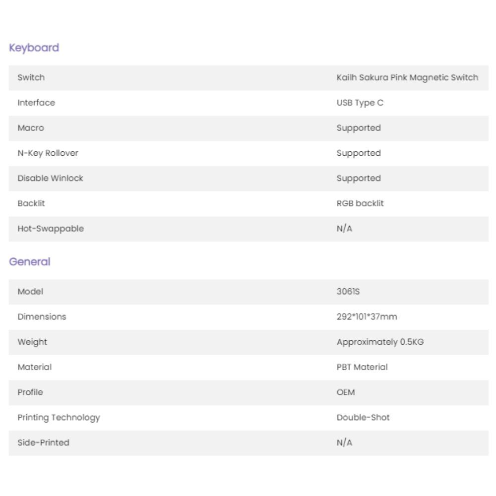Click the Macro row label
Screen dimensions: 496x496
pos(31,128)
